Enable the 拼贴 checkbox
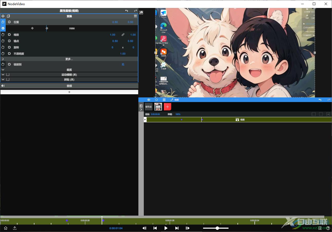332x232 pixels. 8,79
